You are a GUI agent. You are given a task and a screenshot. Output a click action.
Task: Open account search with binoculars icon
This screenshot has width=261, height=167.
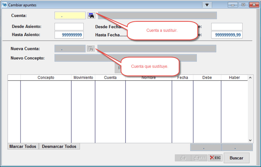tap(91, 16)
